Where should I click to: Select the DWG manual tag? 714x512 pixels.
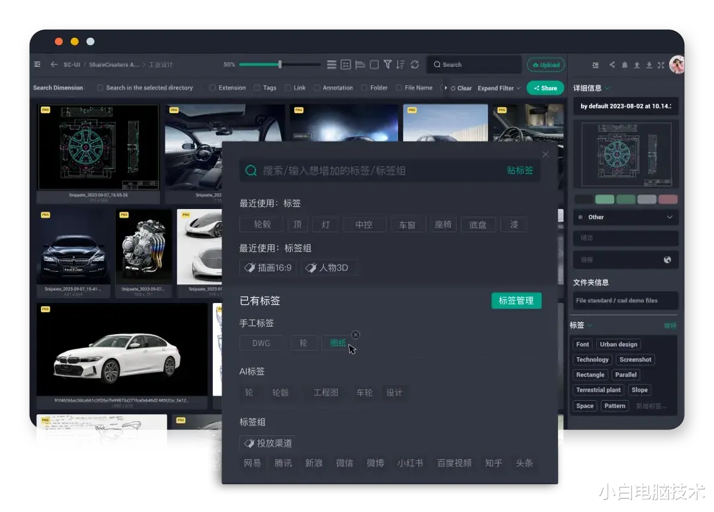[261, 343]
